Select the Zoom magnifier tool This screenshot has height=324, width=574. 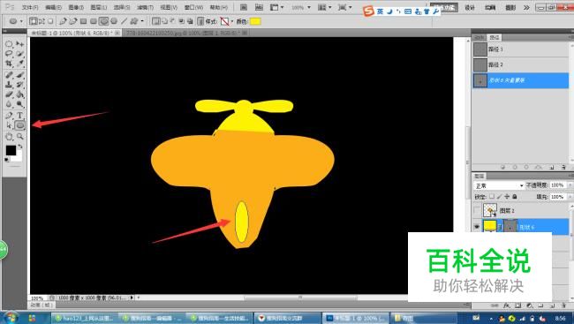click(x=20, y=137)
